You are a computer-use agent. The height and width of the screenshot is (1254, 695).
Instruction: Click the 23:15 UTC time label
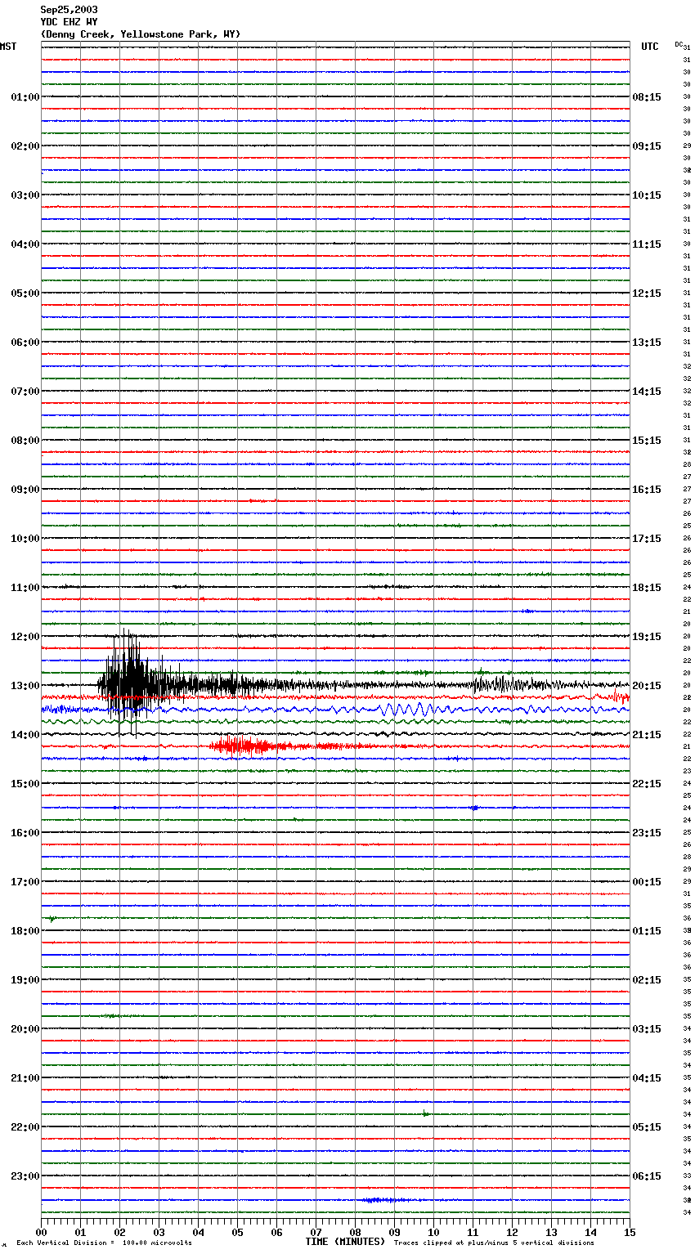(x=647, y=833)
